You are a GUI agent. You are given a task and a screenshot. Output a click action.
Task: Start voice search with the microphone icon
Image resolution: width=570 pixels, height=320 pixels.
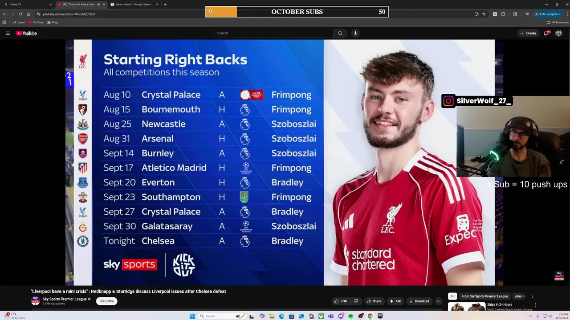[355, 33]
